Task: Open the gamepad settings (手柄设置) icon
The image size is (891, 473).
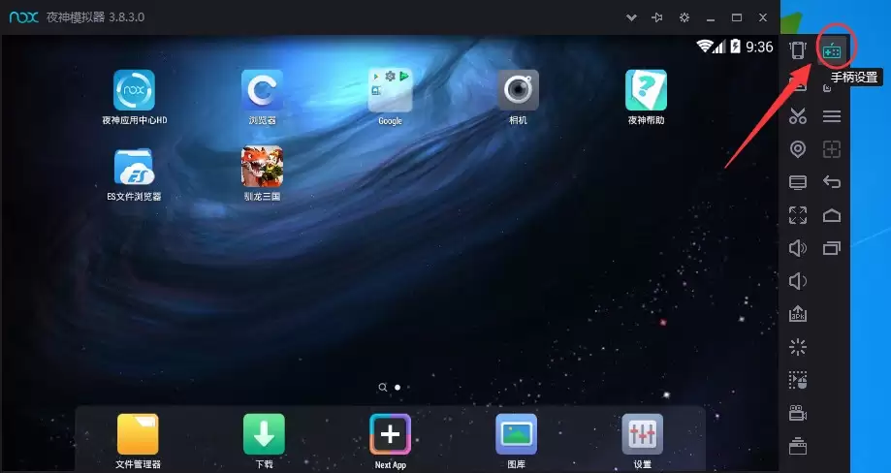Action: [832, 50]
